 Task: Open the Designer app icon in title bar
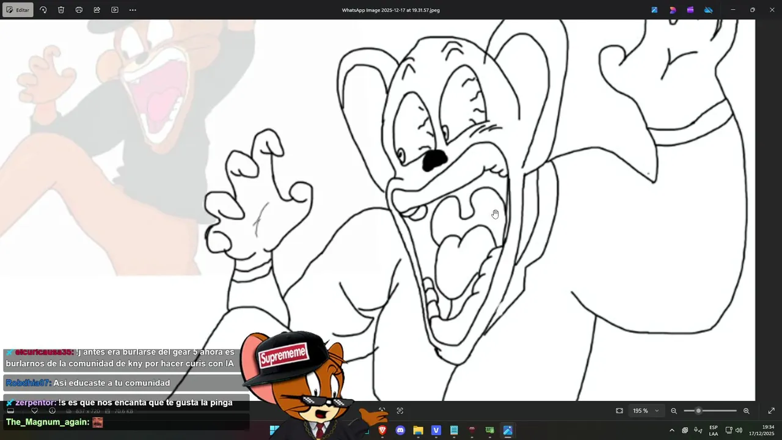(x=673, y=10)
